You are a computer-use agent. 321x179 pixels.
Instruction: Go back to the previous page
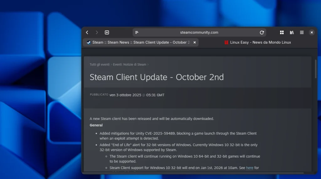pyautogui.click(x=87, y=32)
